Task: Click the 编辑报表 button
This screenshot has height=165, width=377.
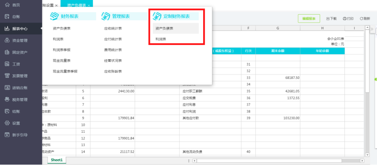Action: (309, 19)
